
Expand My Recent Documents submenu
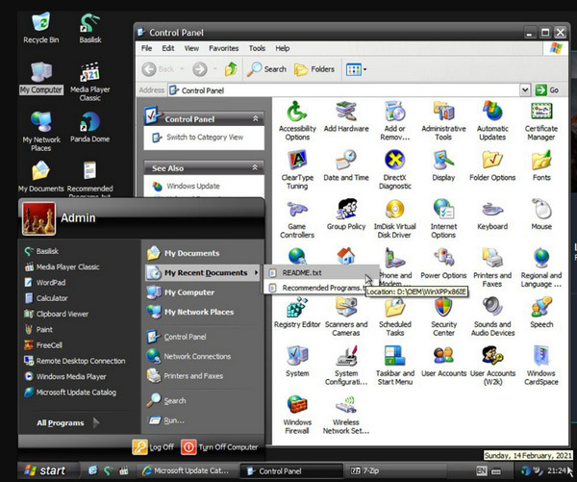(203, 273)
